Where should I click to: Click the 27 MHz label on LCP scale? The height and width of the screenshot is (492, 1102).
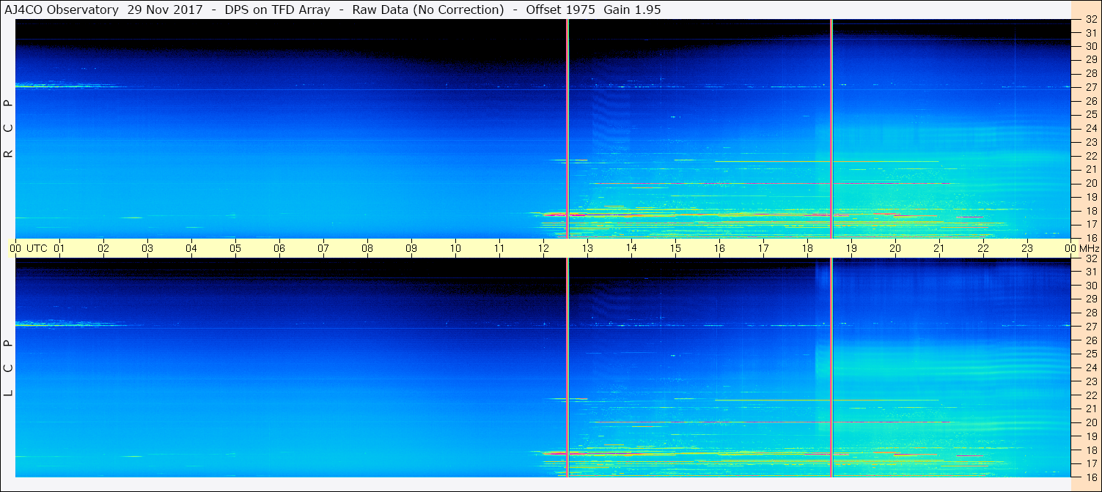click(1091, 327)
